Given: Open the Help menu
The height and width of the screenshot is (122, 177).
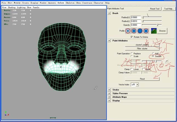Looking at the screenshot, I should click(x=107, y=3).
